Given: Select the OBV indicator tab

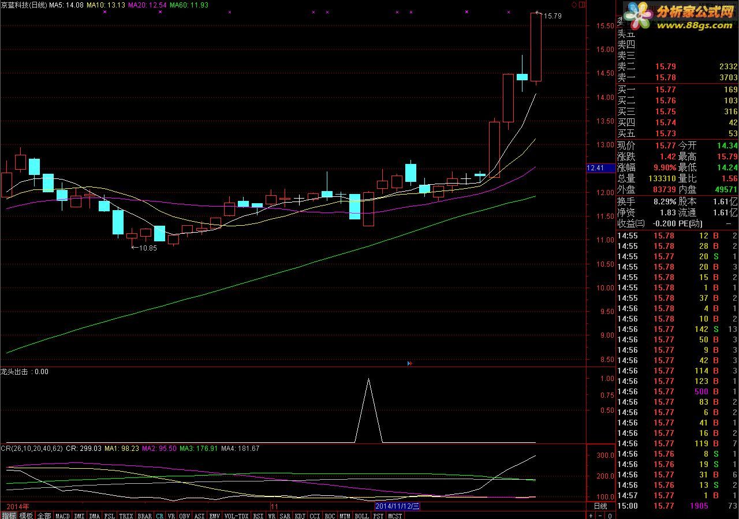Looking at the screenshot, I should click(185, 515).
